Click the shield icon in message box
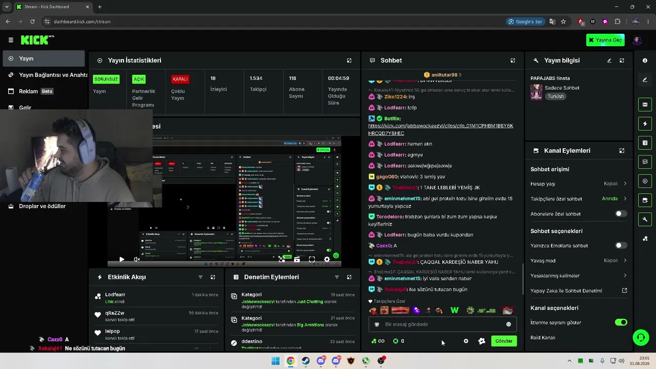 coord(377,324)
